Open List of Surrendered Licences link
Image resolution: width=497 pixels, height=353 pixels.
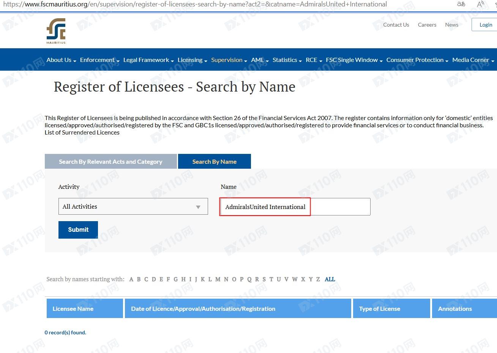pos(82,133)
